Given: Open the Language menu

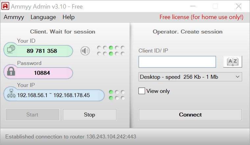Looking at the screenshot, I should coord(43,17).
